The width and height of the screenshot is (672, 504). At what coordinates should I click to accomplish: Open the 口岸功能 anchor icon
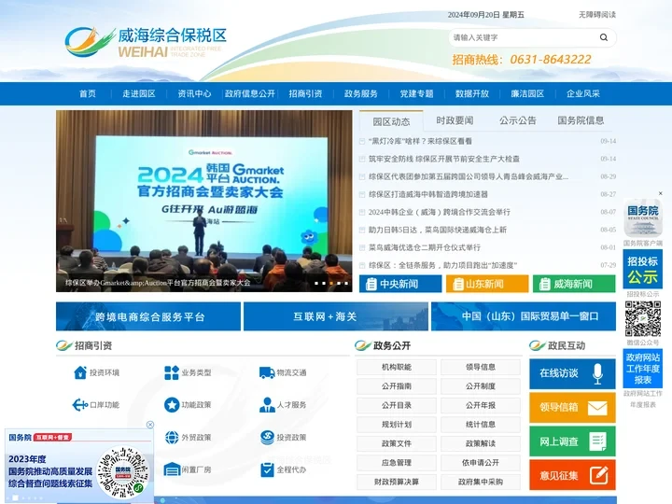click(x=79, y=404)
